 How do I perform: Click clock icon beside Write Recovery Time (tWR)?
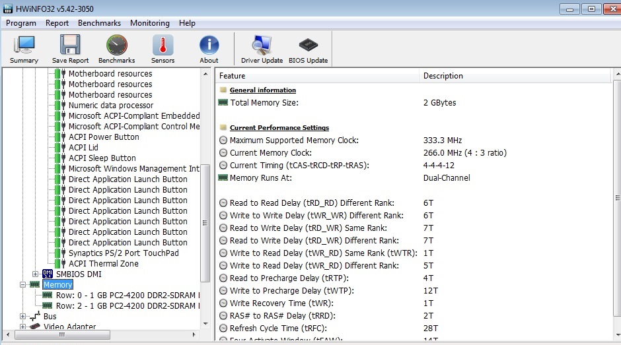point(223,303)
